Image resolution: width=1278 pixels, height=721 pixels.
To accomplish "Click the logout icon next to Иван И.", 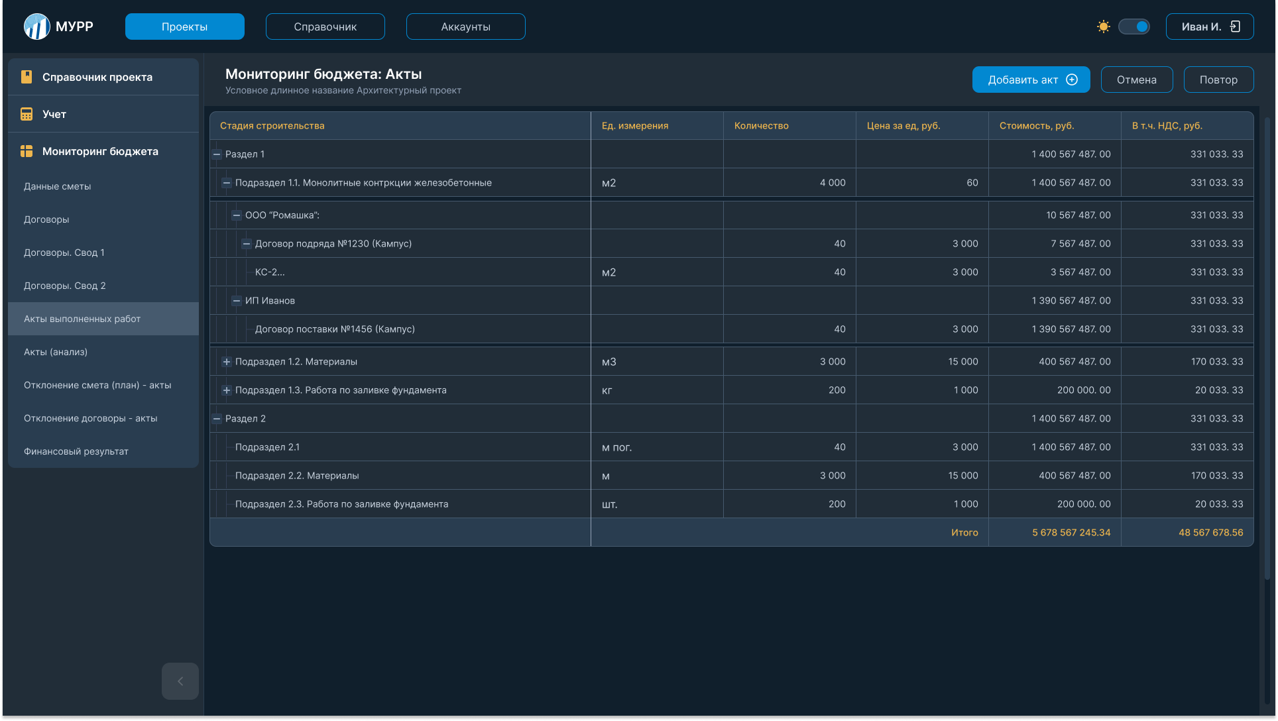I will (1235, 27).
